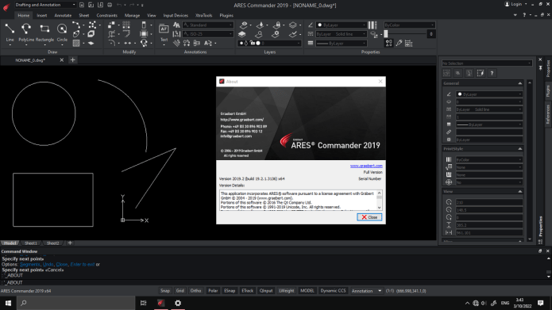Click the Text annotation tool
552x310 pixels.
(x=164, y=33)
